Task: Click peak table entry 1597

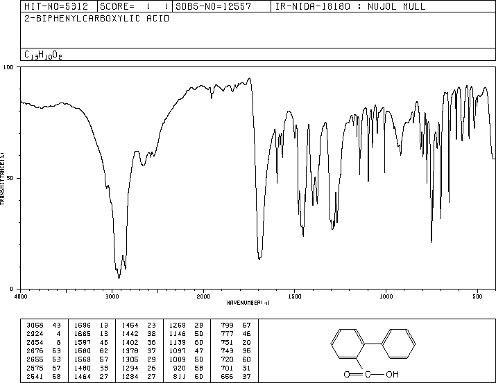Action: pos(83,343)
